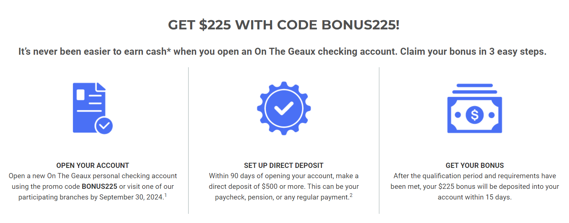The width and height of the screenshot is (569, 223).
Task: Select the GET YOUR BONUS heading
Action: click(475, 165)
